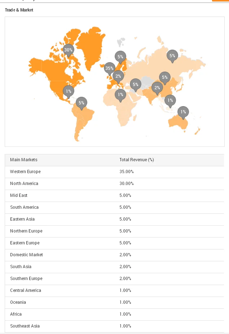Click the Domestic Market table row
The width and height of the screenshot is (229, 334).
pos(26,255)
